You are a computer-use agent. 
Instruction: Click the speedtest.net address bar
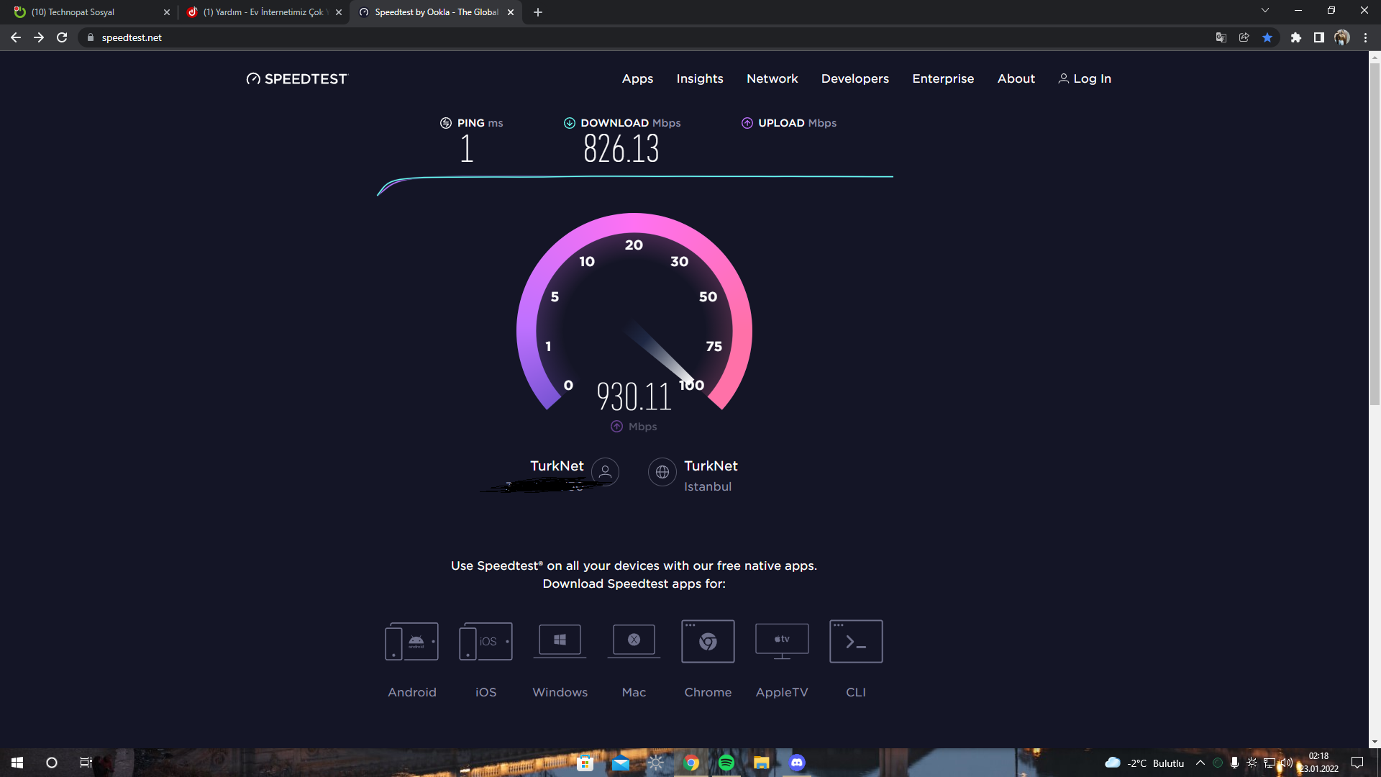[x=647, y=37]
